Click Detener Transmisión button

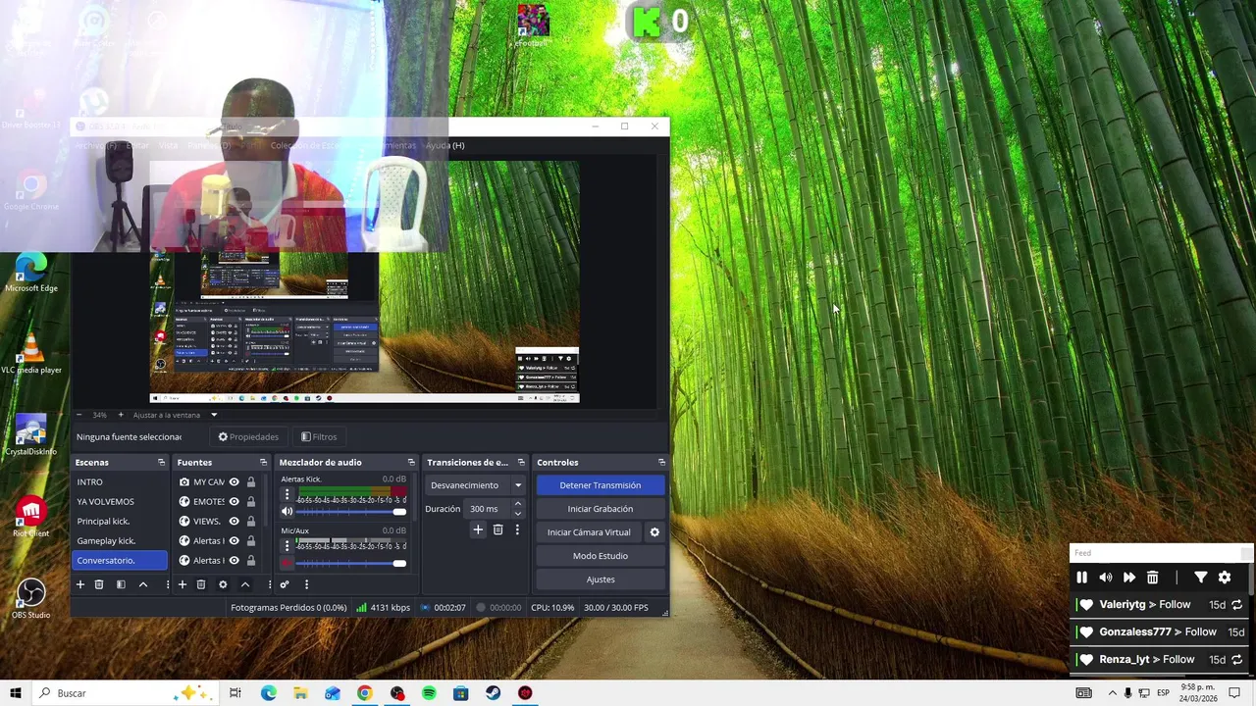pos(601,485)
